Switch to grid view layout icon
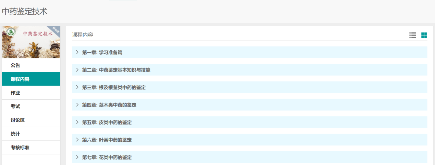The image size is (435, 165). [424, 35]
